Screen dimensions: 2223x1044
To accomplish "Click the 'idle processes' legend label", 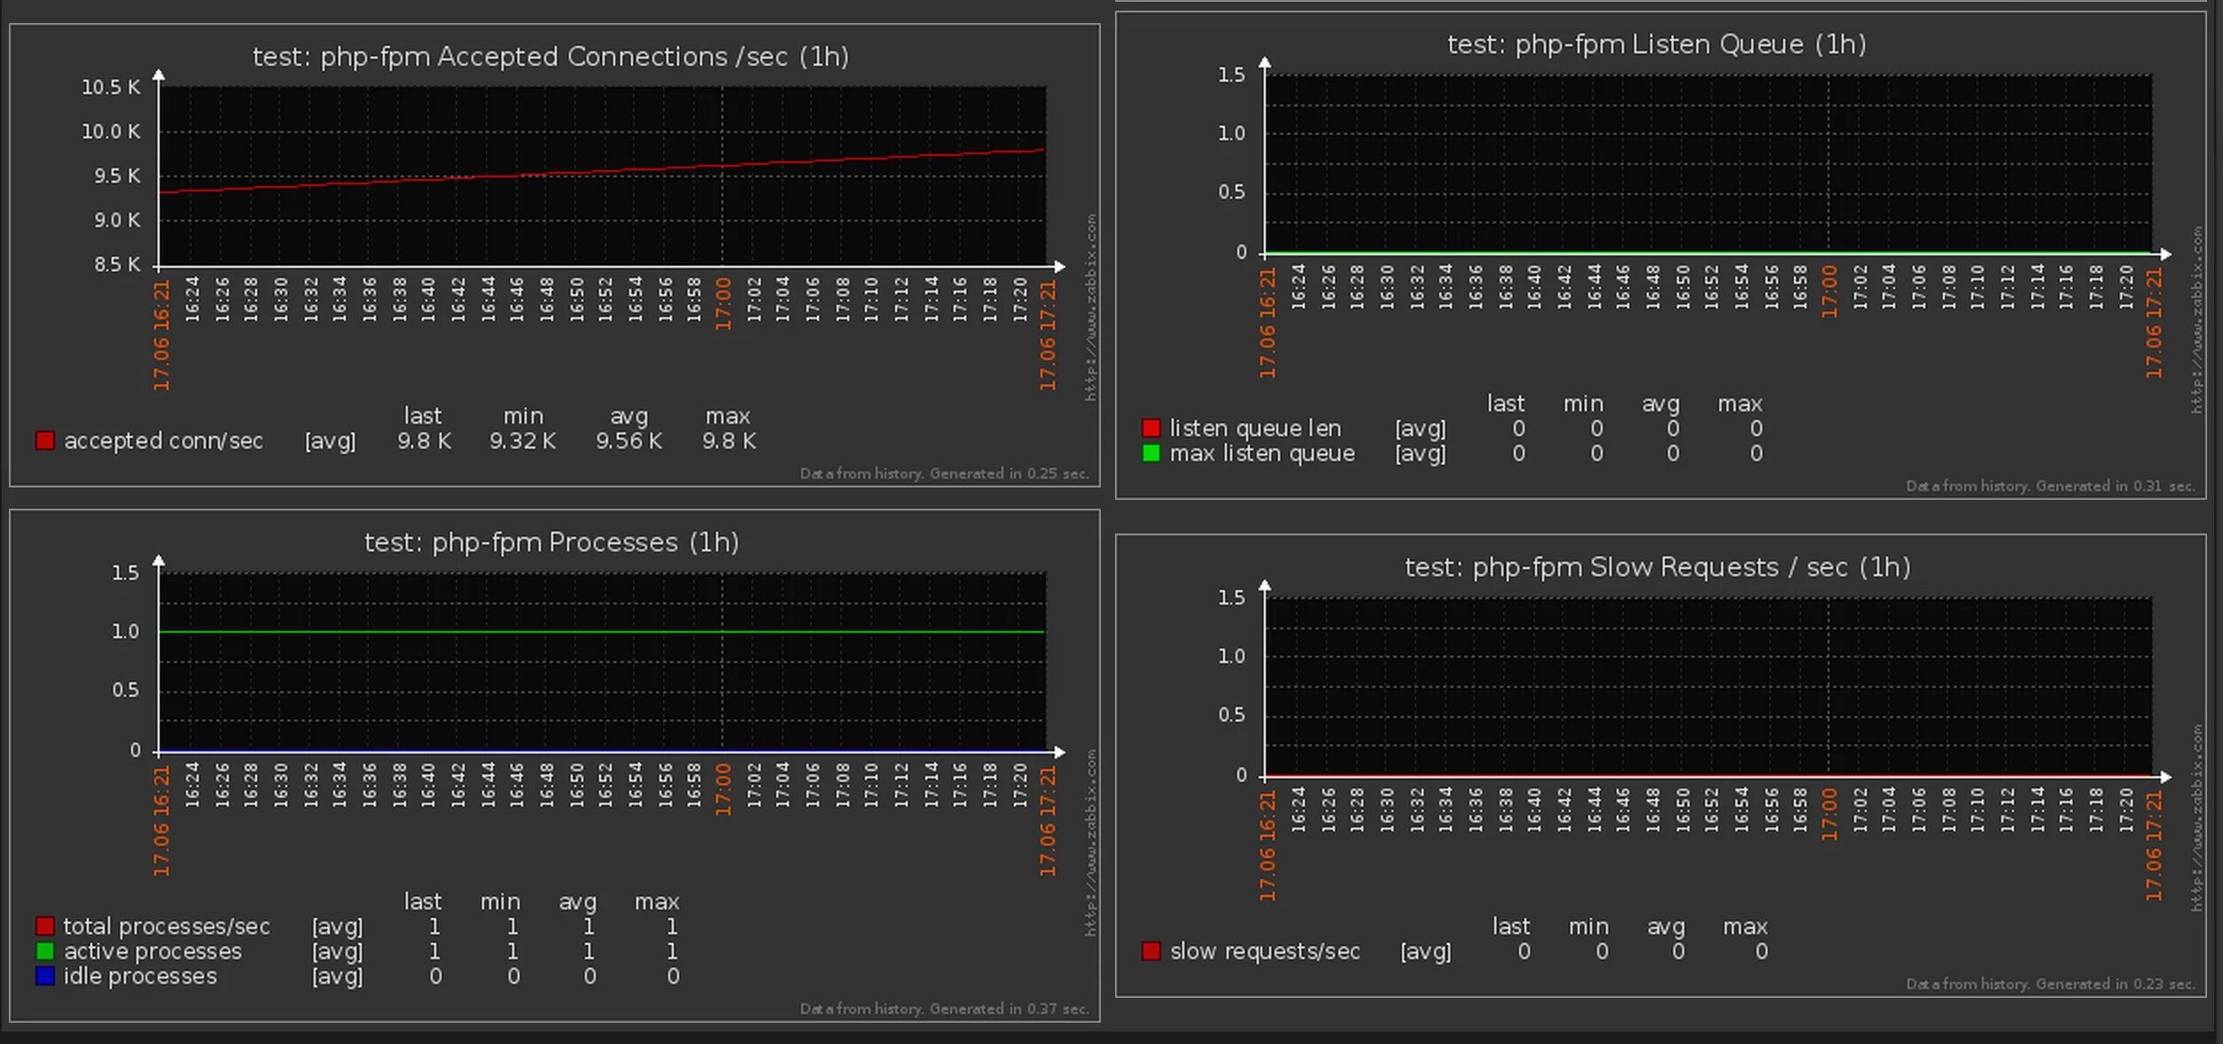I will pos(140,976).
